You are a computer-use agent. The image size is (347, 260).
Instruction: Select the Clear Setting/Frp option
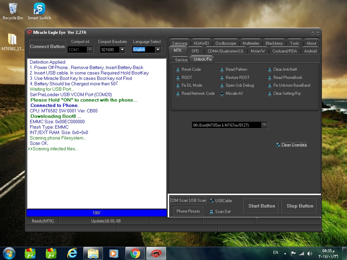click(x=284, y=93)
